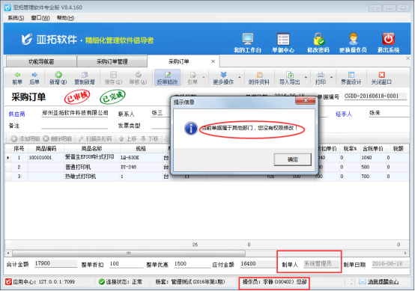This screenshot has height=291, width=415.
Task: Select 更换操作员 user icon
Action: (x=353, y=39)
